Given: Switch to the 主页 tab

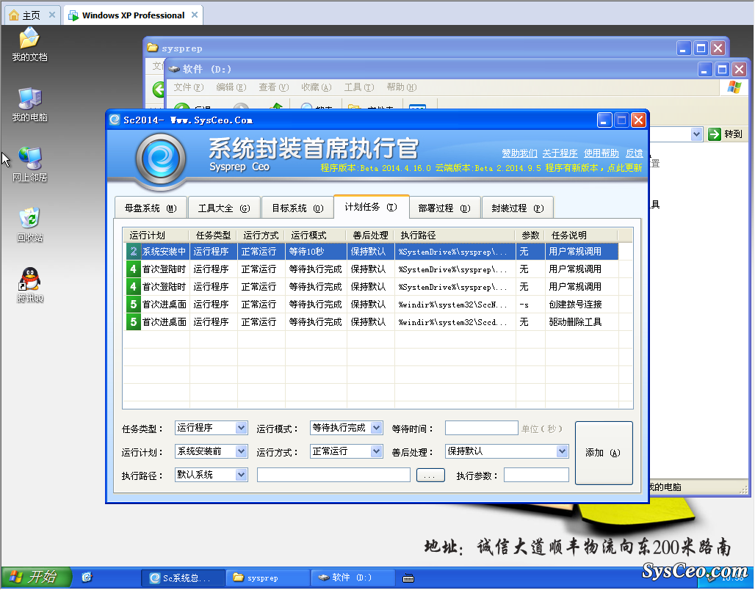Looking at the screenshot, I should (x=32, y=15).
